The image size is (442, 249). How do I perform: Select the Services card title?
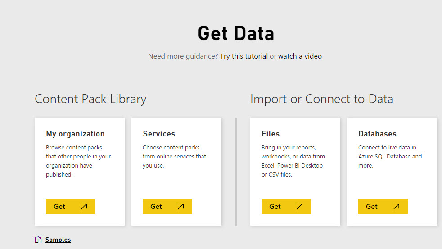click(159, 134)
